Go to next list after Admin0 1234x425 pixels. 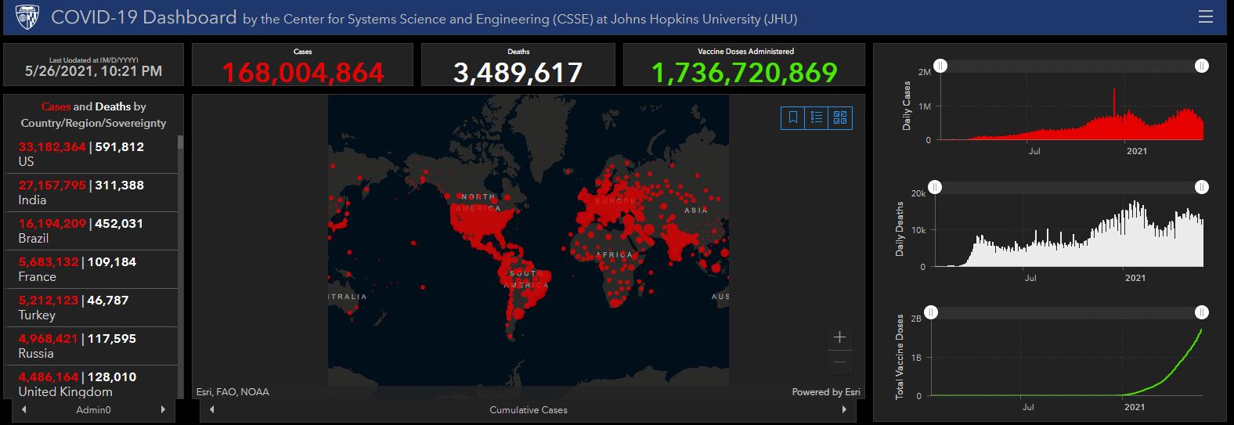(163, 409)
